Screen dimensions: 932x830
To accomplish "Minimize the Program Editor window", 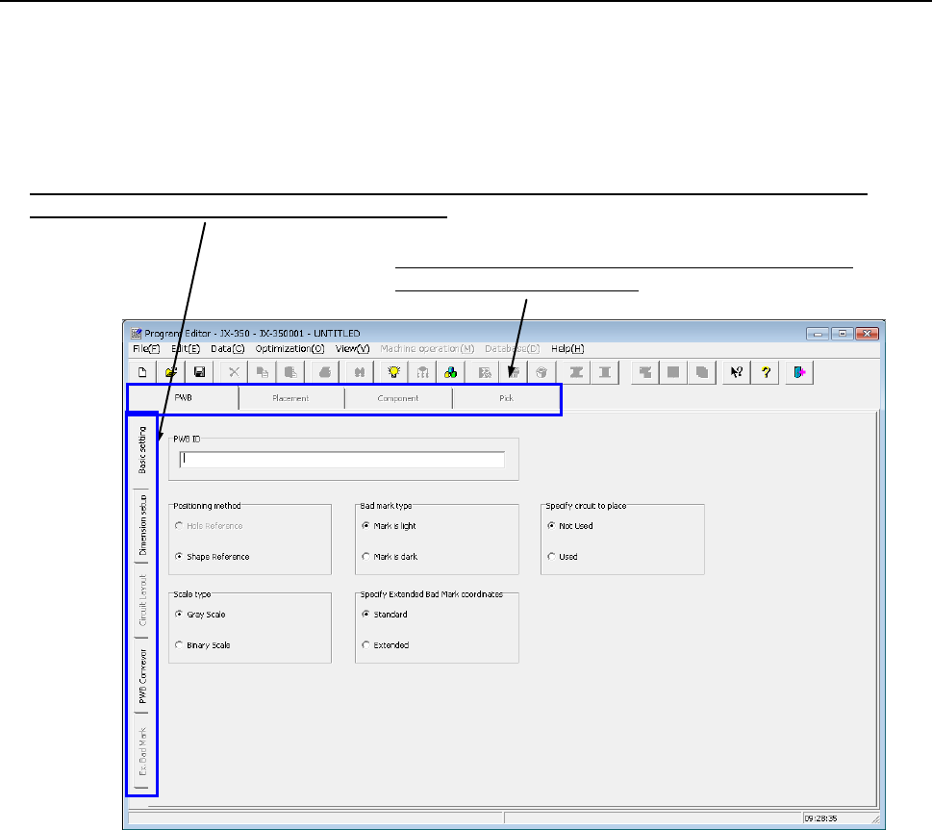I will coord(818,334).
